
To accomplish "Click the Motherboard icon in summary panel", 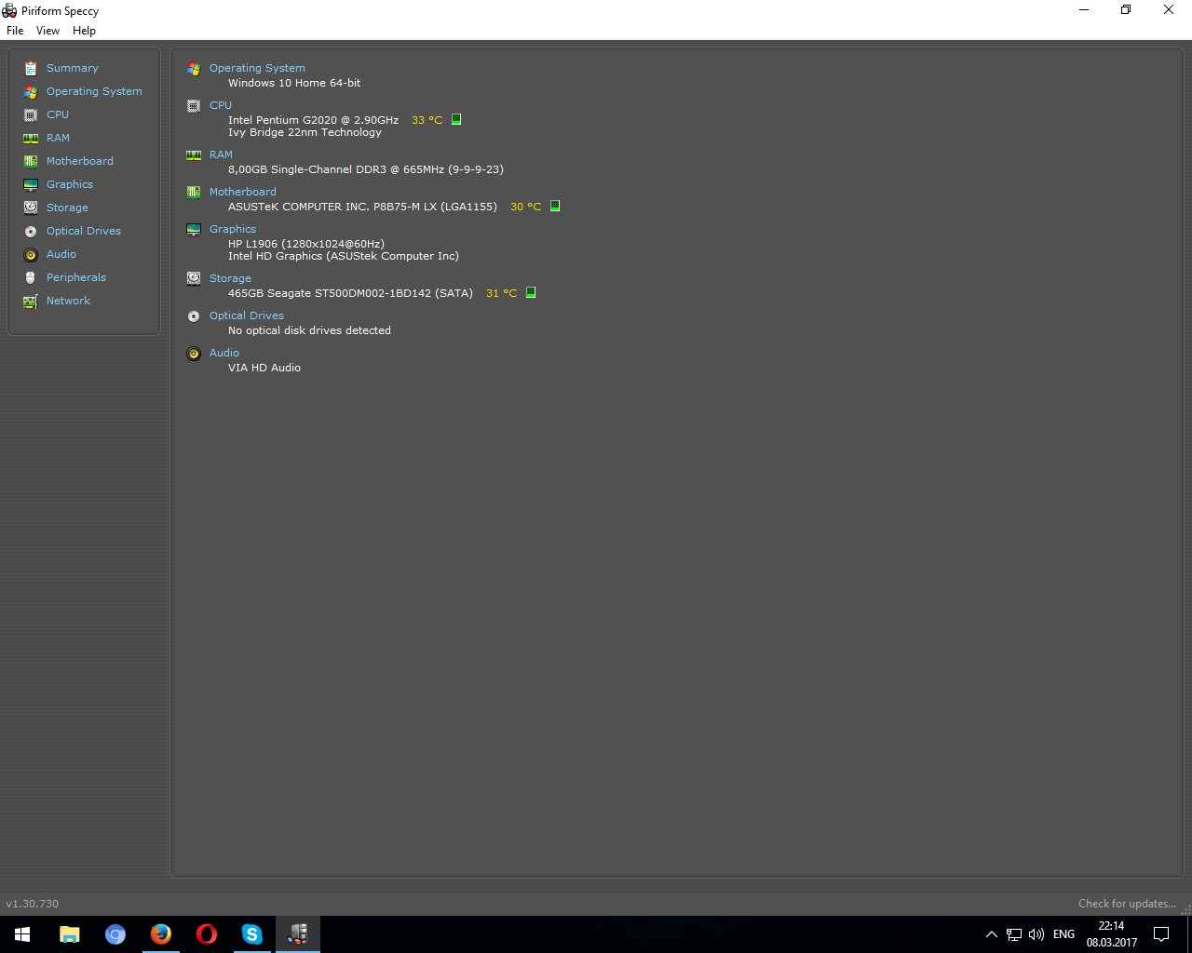I will click(194, 193).
